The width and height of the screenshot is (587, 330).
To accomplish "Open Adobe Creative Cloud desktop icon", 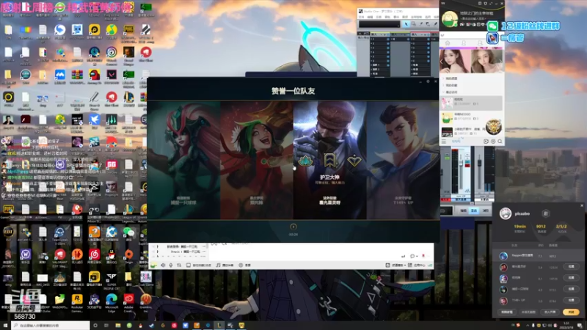I will (128, 302).
